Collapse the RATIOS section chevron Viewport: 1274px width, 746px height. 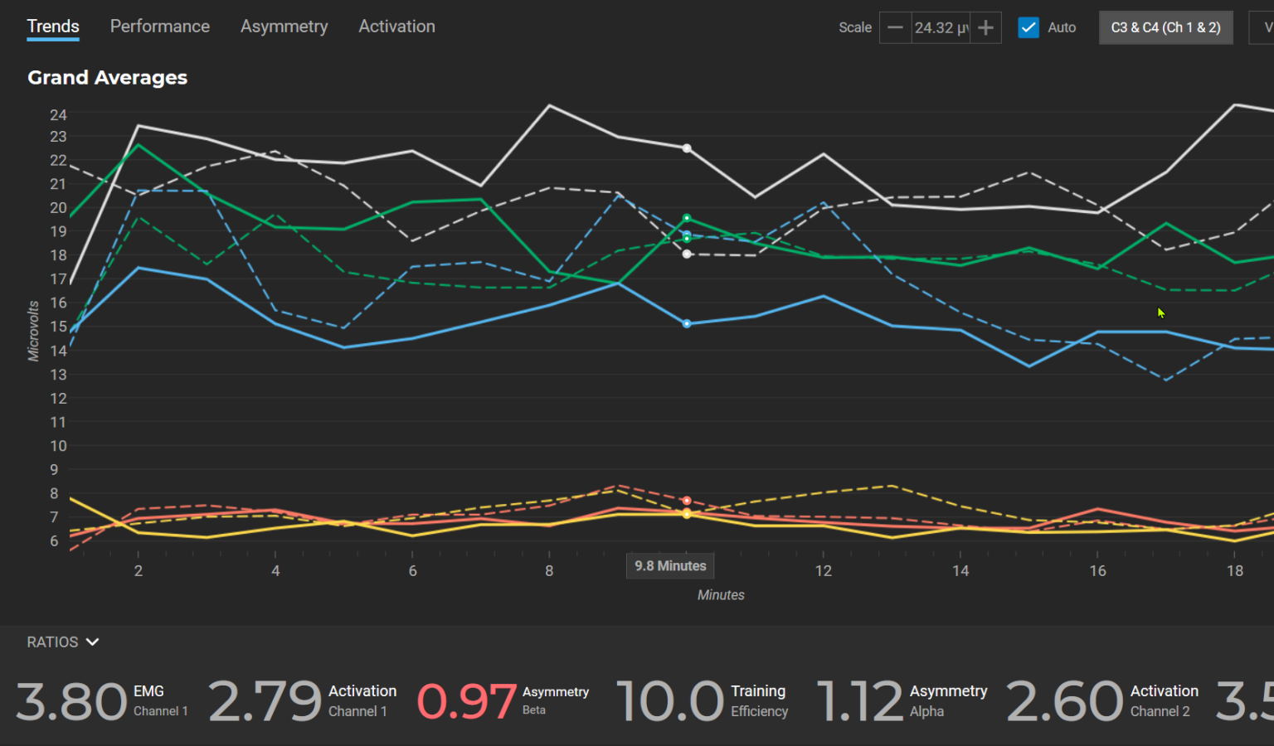92,642
